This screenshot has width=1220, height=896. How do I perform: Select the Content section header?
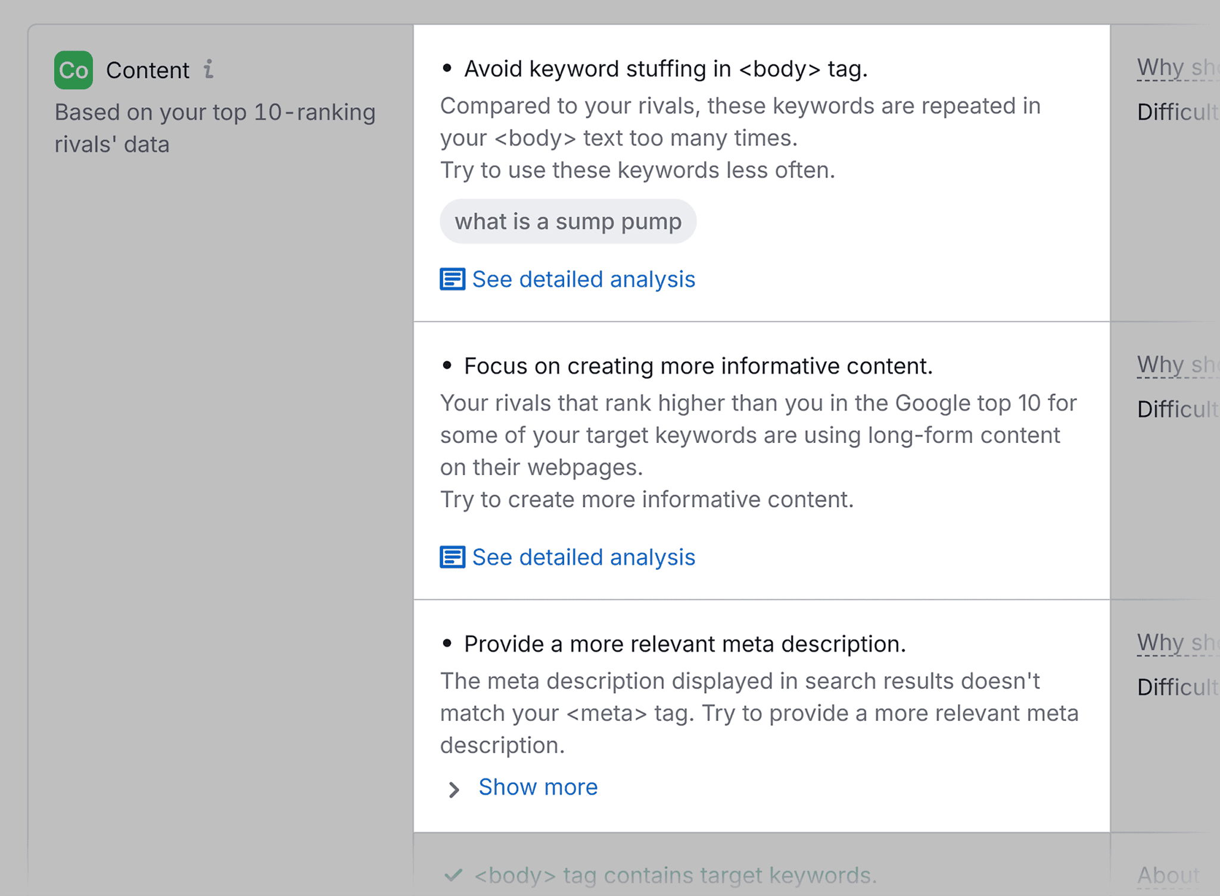pos(148,70)
